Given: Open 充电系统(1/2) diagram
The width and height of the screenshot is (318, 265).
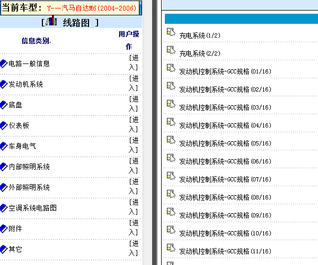Looking at the screenshot, I should 200,35.
